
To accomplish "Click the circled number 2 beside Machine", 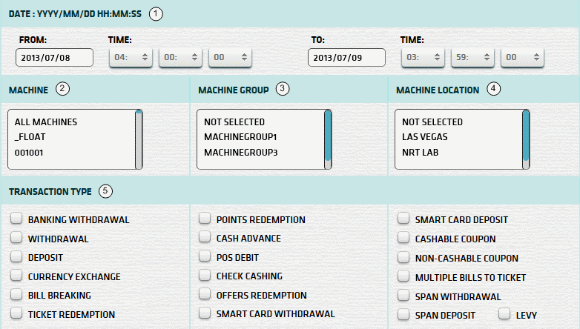I will [63, 90].
